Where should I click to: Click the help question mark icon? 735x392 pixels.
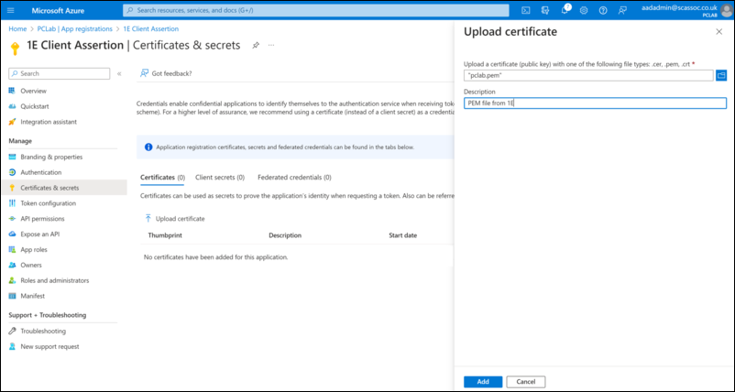[x=603, y=10]
